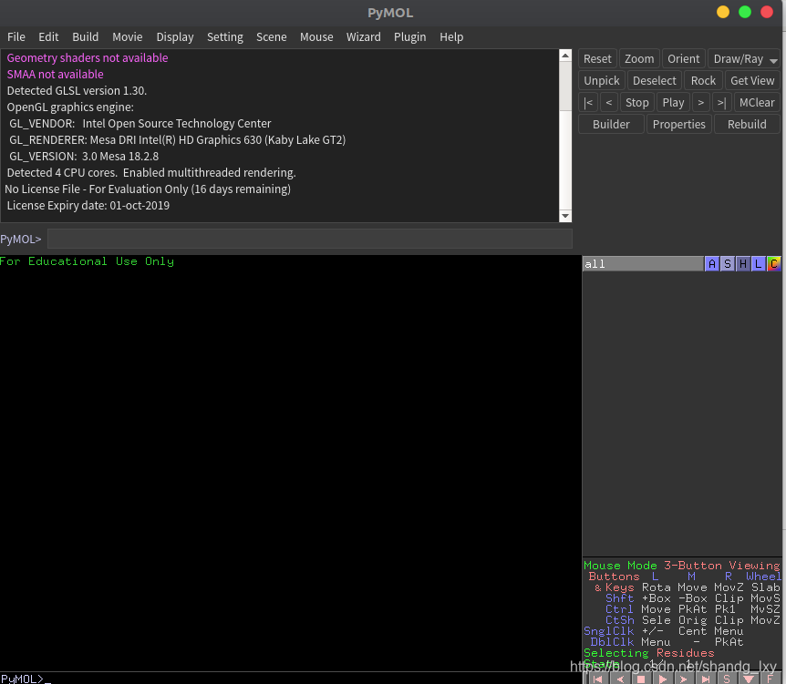This screenshot has width=786, height=684.
Task: Click the Zoom button
Action: coord(639,59)
